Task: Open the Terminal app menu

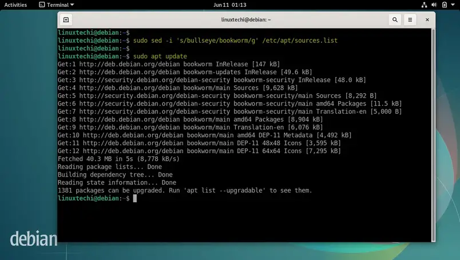Action: click(x=57, y=5)
